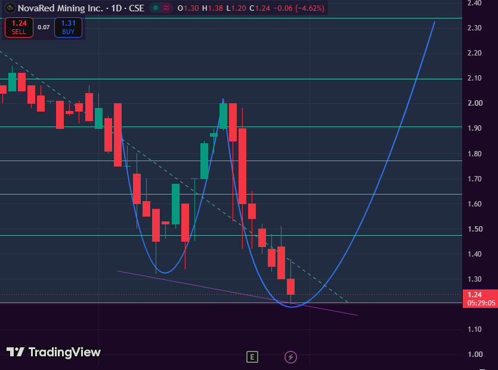Screen dimensions: 498x370
Task: Click the 2.00 price axis label
Action: 475,103
